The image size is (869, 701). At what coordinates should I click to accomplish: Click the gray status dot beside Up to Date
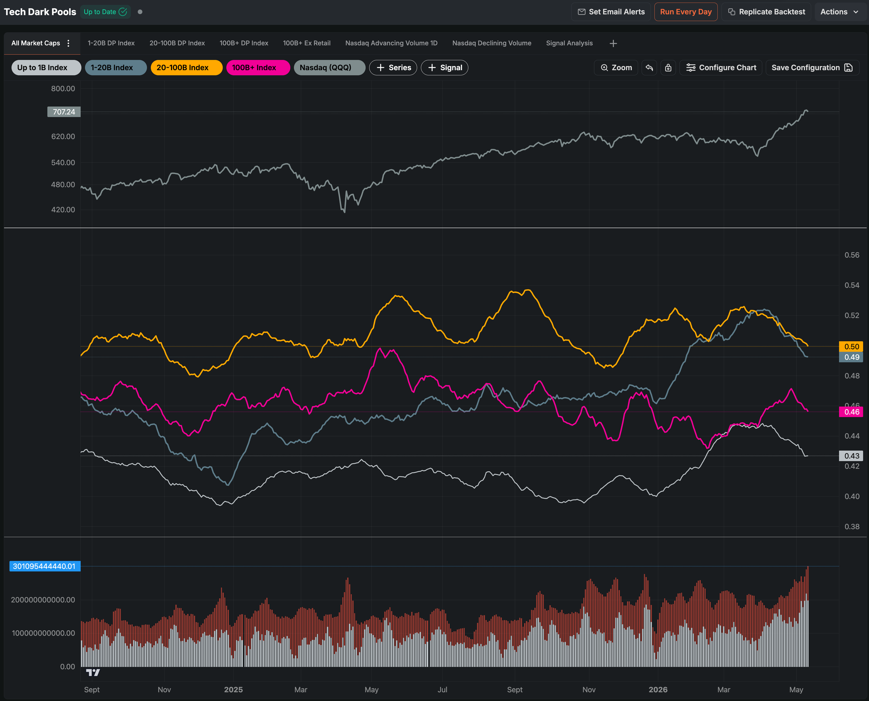[140, 12]
